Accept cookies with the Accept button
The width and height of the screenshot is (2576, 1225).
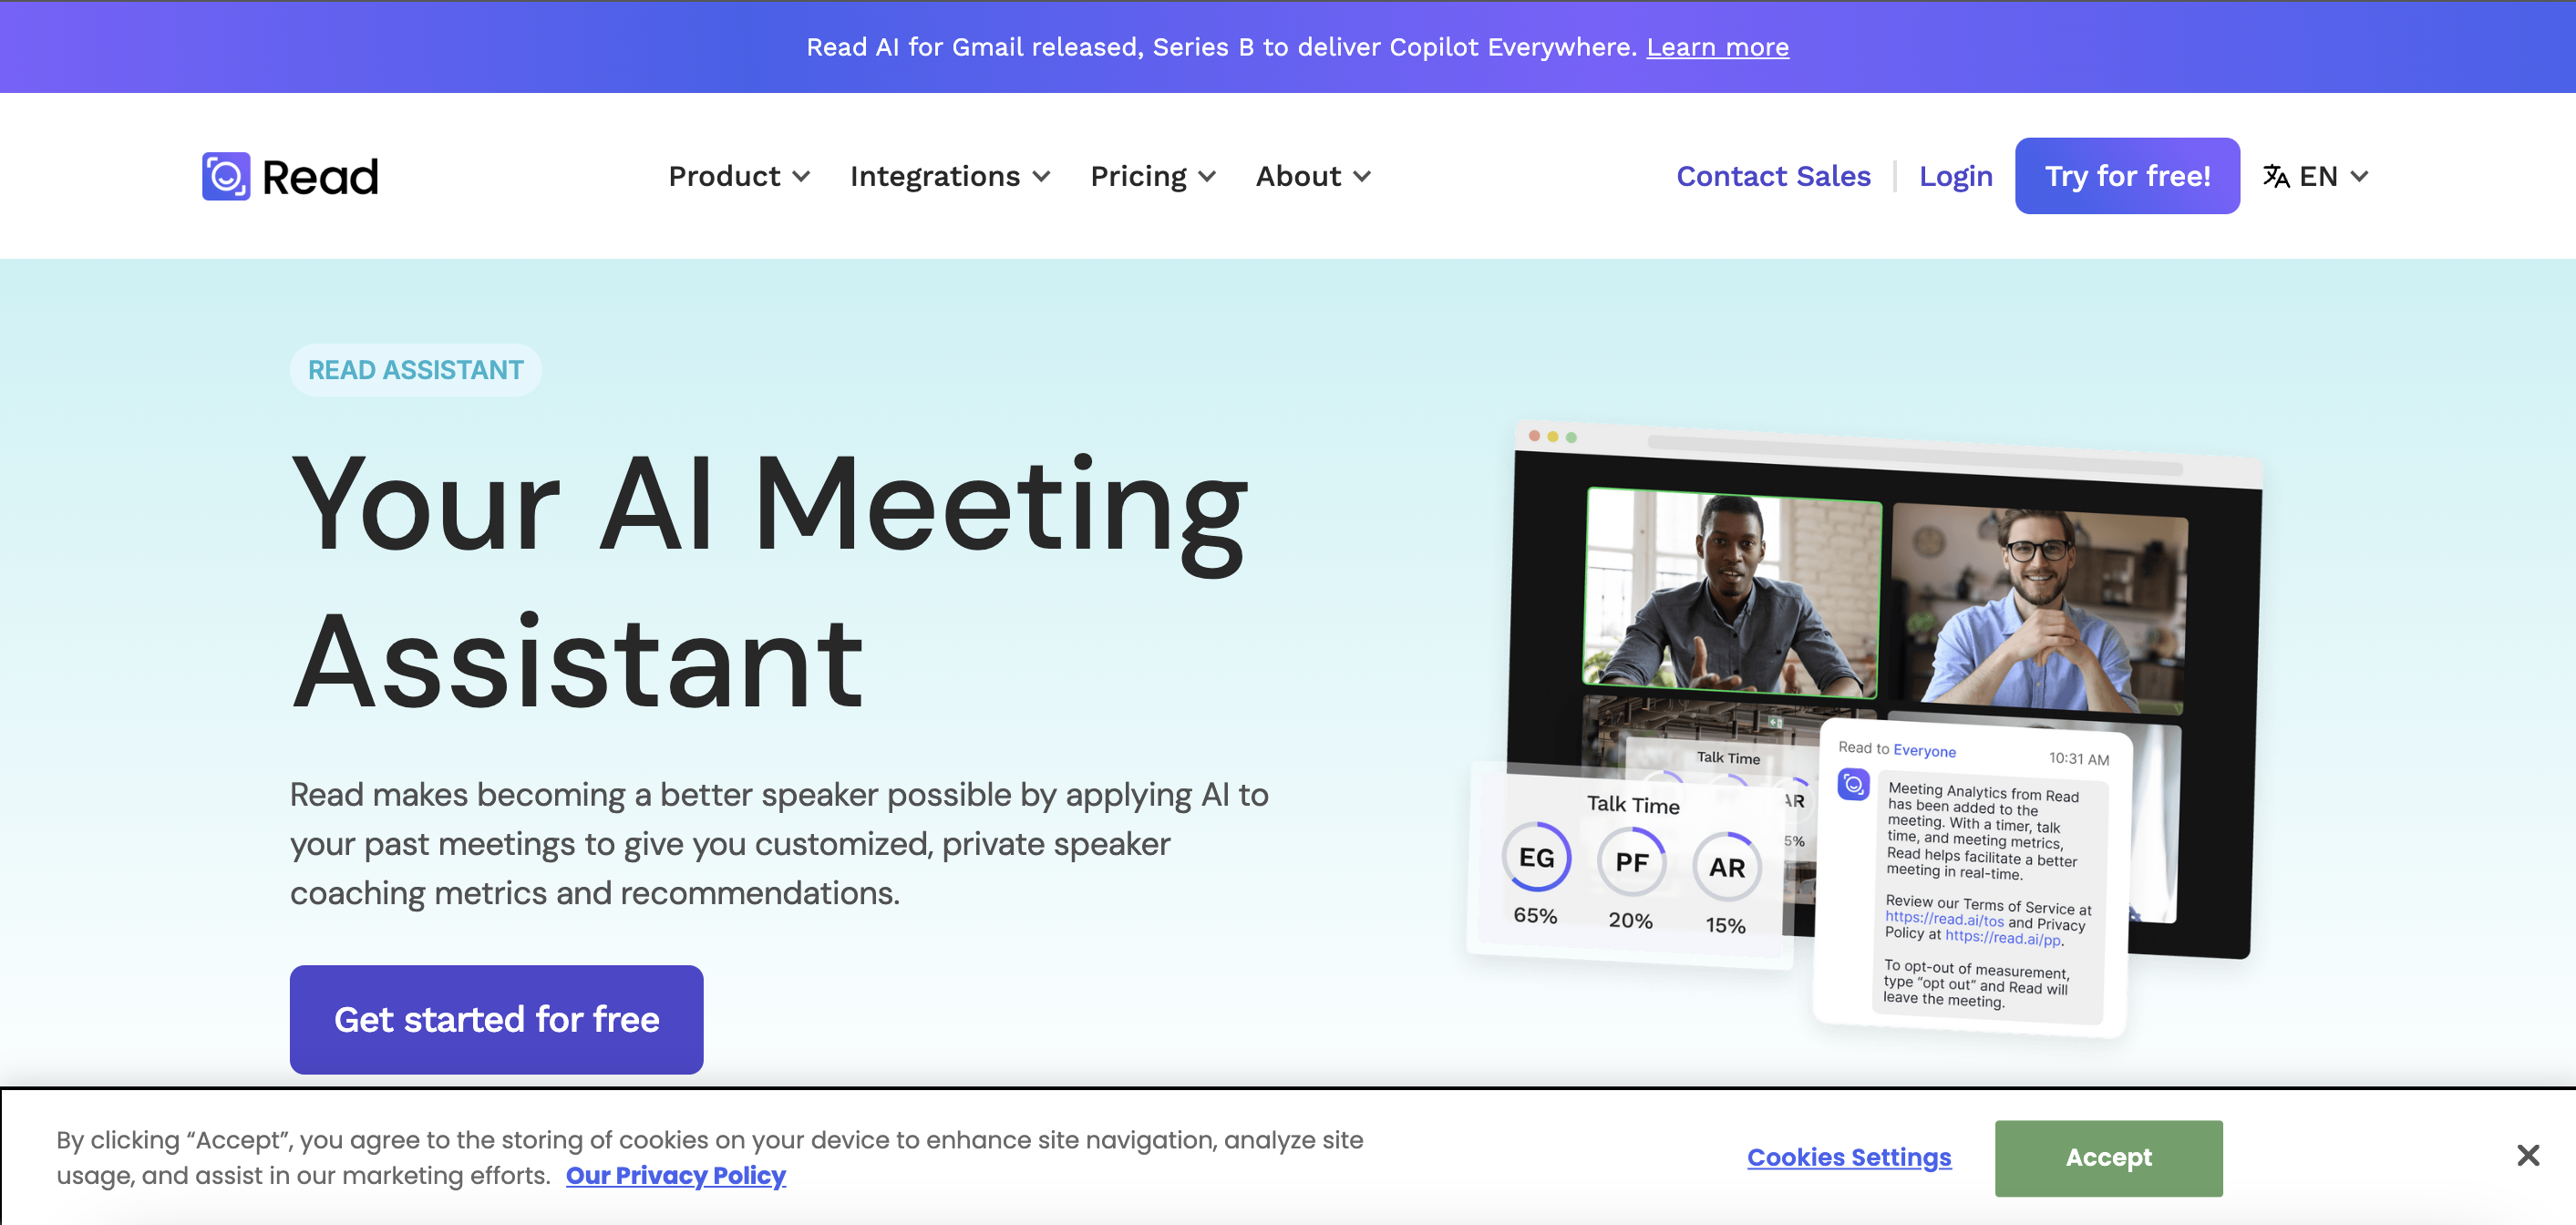(2108, 1158)
